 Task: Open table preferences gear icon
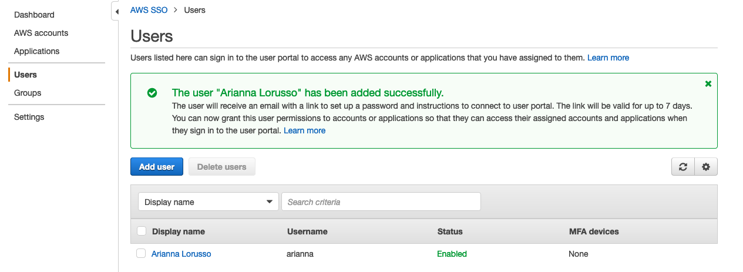(706, 167)
